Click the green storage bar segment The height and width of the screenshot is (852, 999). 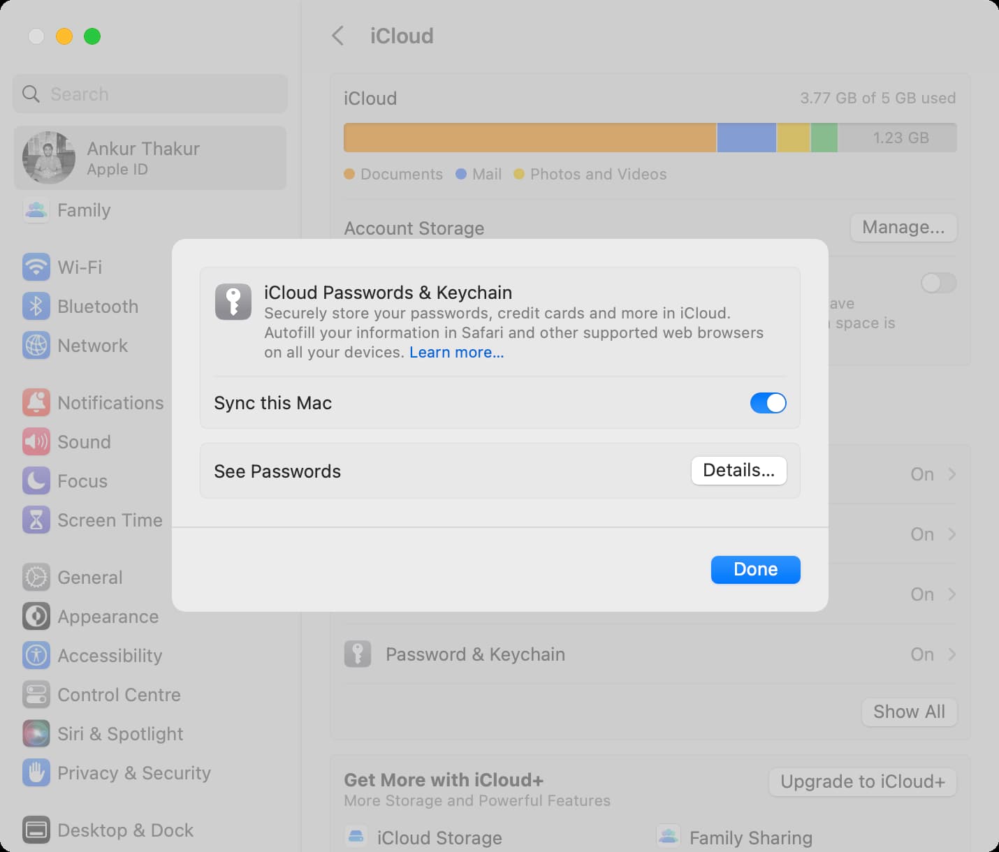click(x=824, y=138)
